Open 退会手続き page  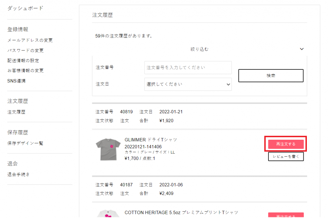point(18,174)
